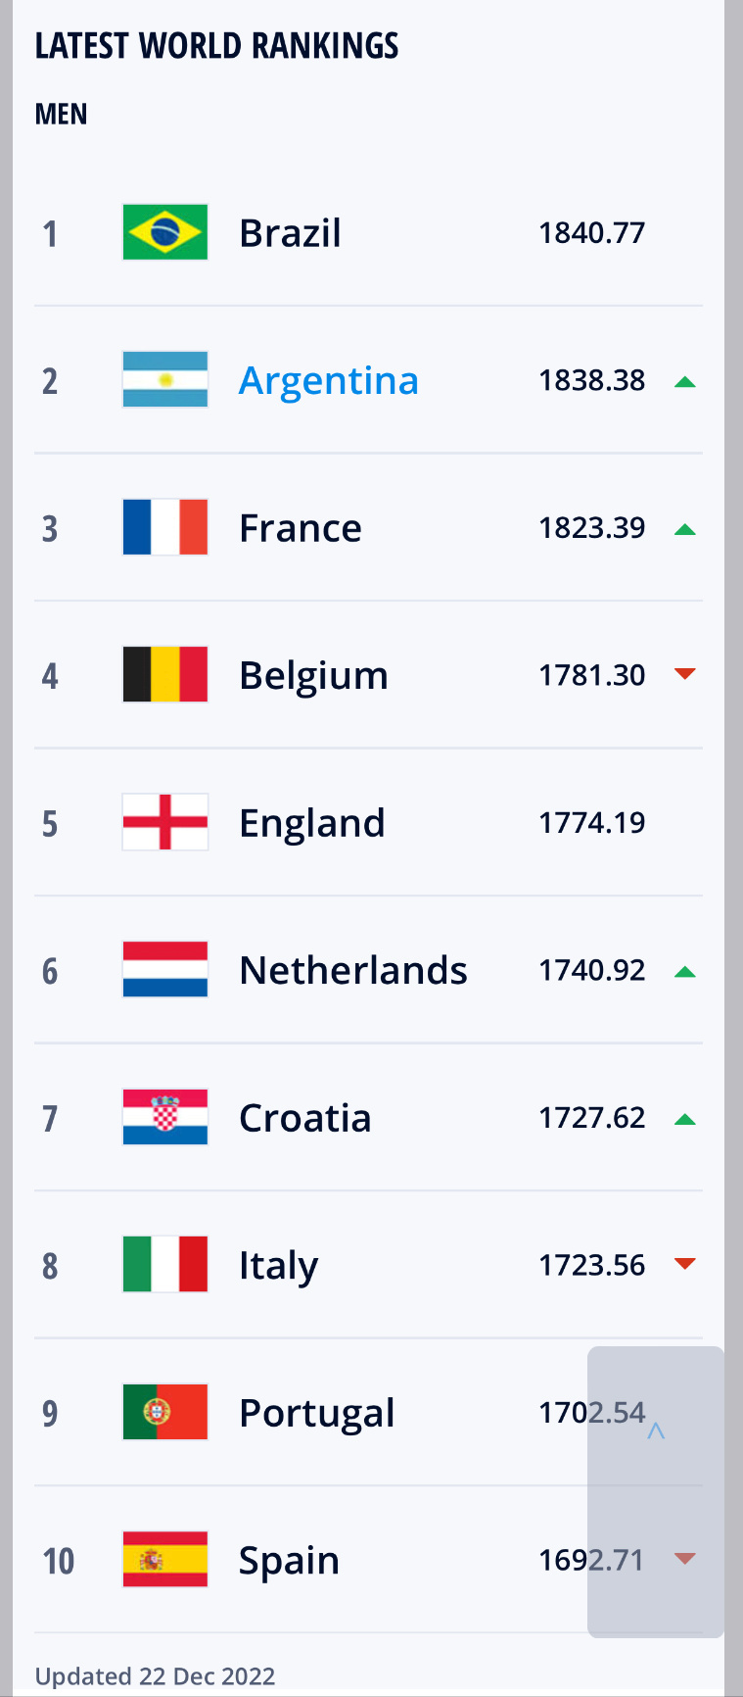The height and width of the screenshot is (1697, 743).
Task: Click the Portugal flag icon
Action: pos(164,1412)
